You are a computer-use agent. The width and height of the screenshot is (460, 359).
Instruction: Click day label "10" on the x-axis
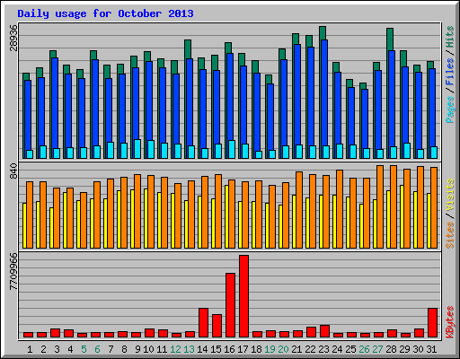[148, 349]
